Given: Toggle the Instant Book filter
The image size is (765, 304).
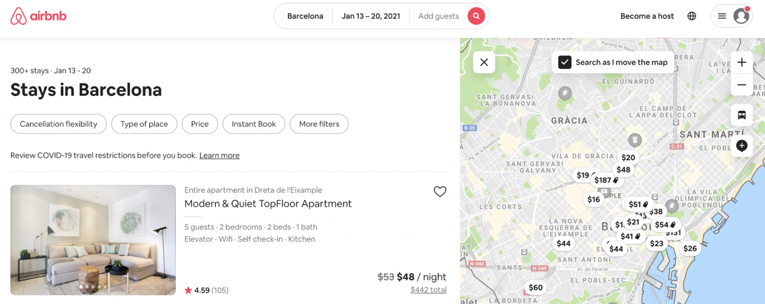Looking at the screenshot, I should pos(254,124).
